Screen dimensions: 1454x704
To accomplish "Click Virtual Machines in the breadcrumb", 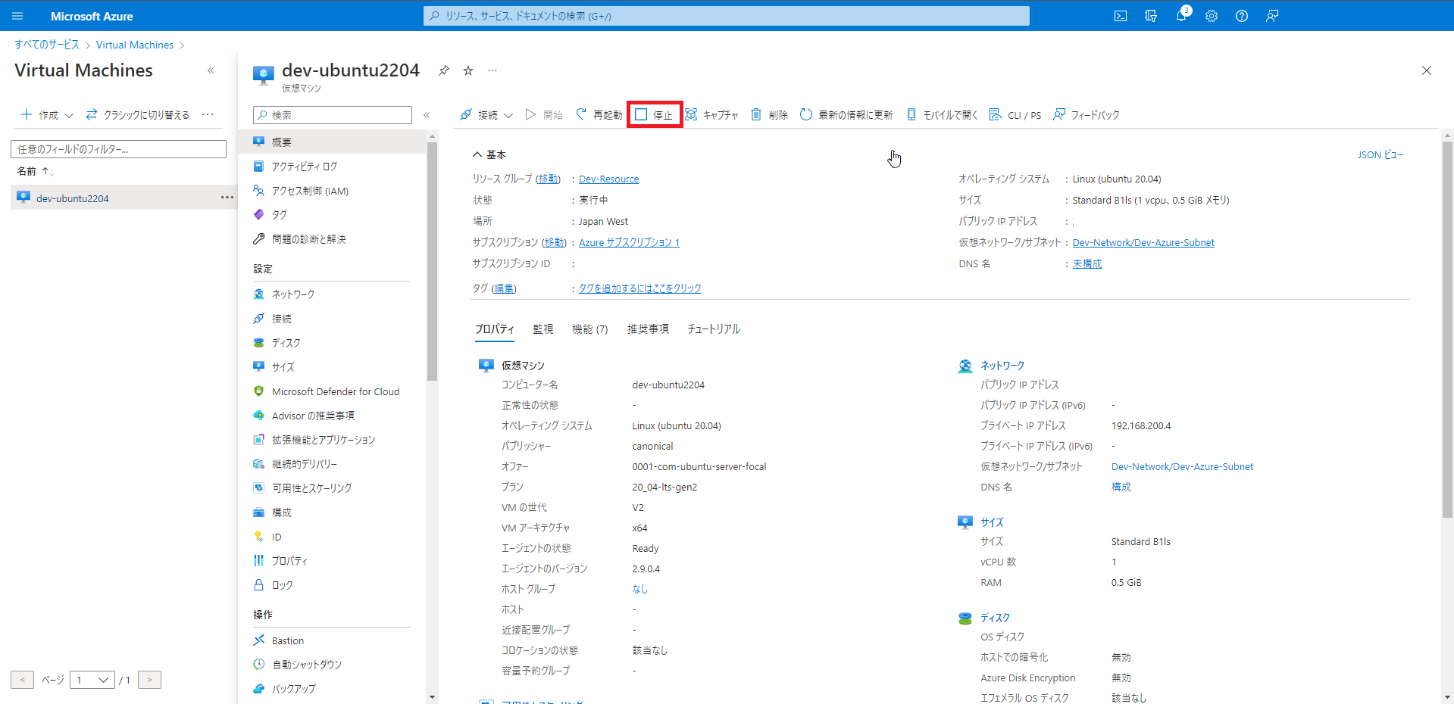I will pyautogui.click(x=135, y=45).
